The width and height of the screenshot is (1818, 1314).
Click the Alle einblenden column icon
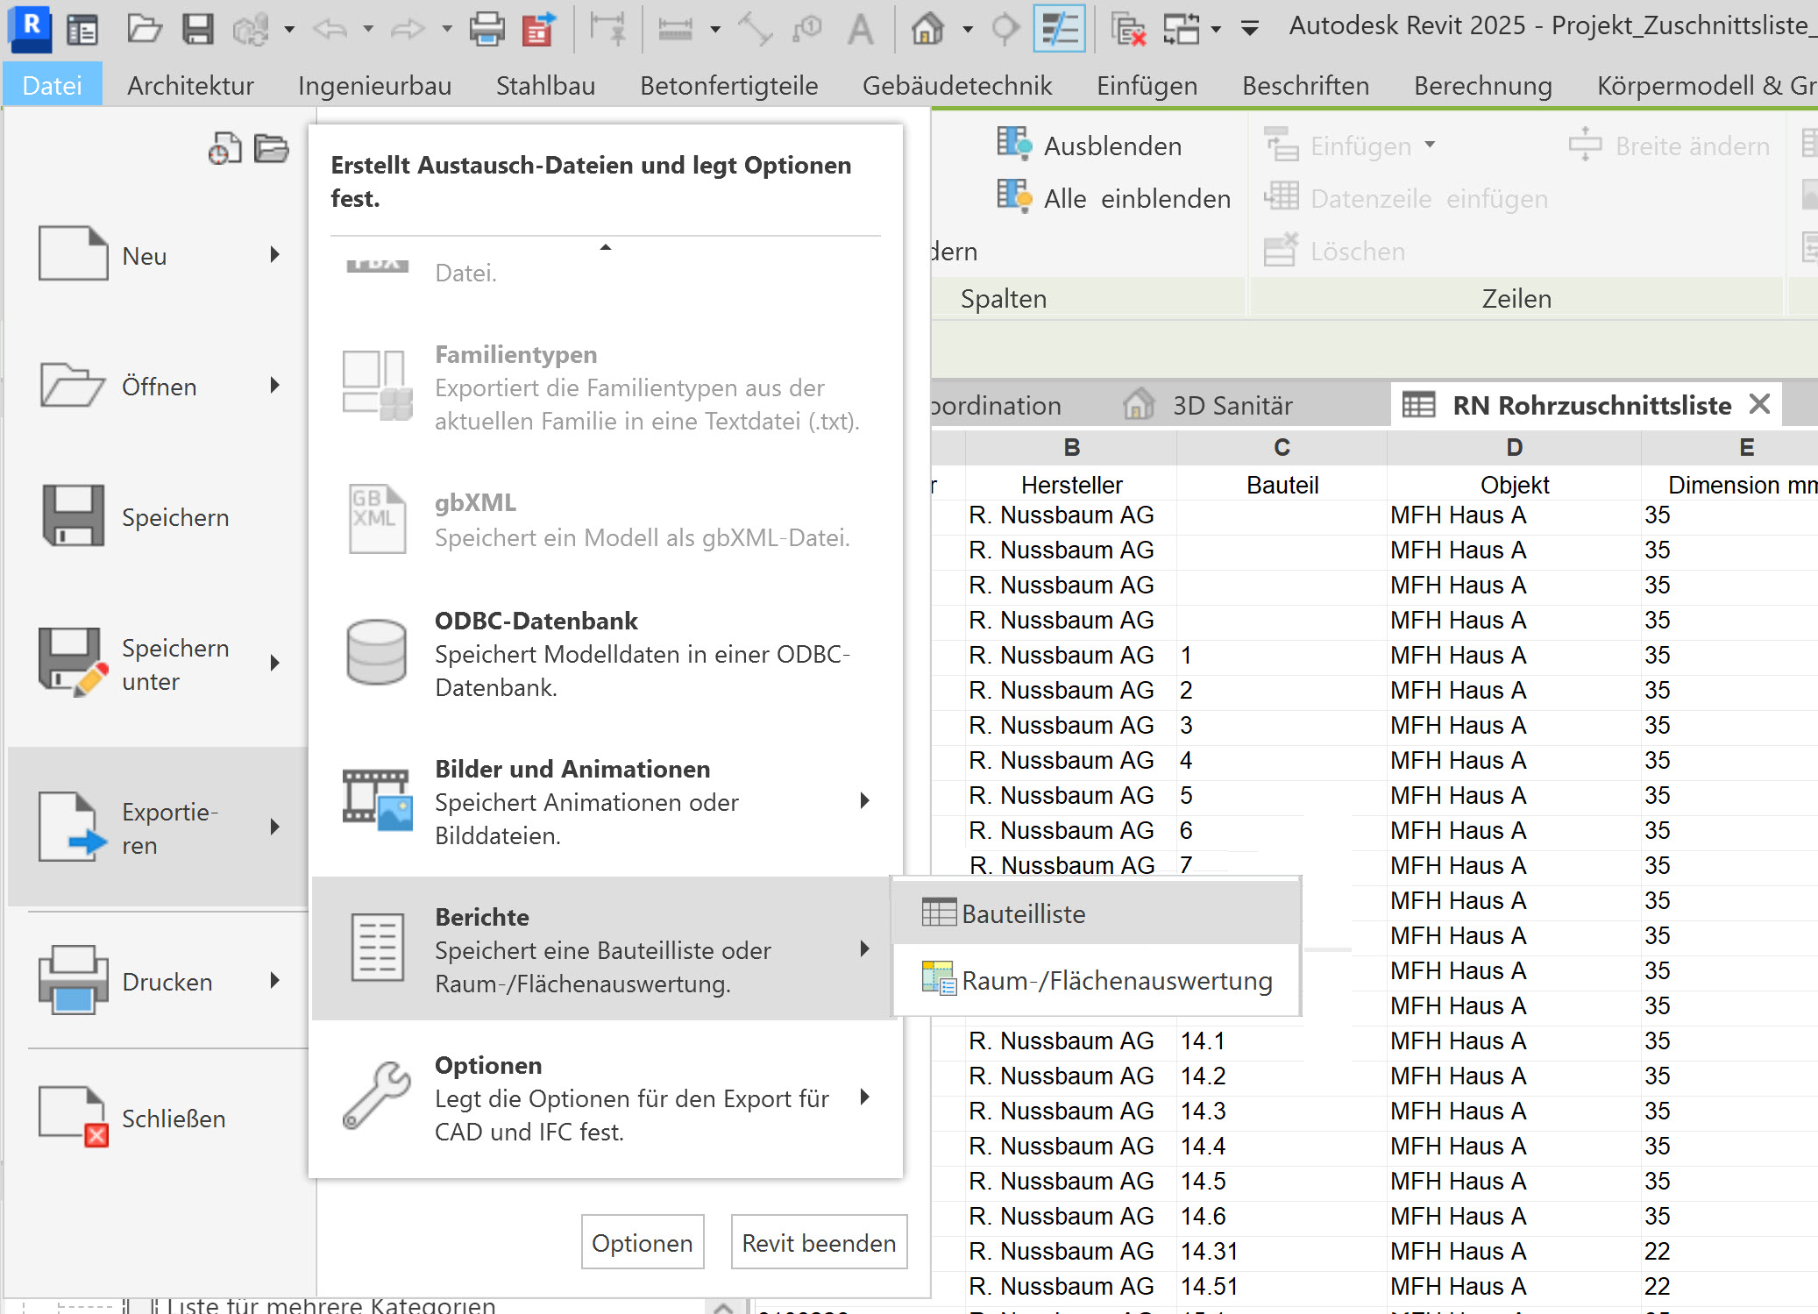point(1014,196)
